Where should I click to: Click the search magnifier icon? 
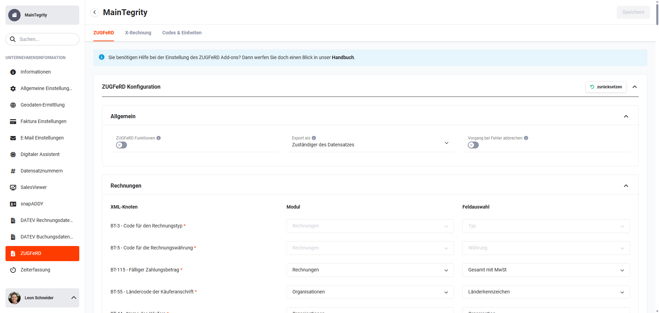[x=13, y=39]
